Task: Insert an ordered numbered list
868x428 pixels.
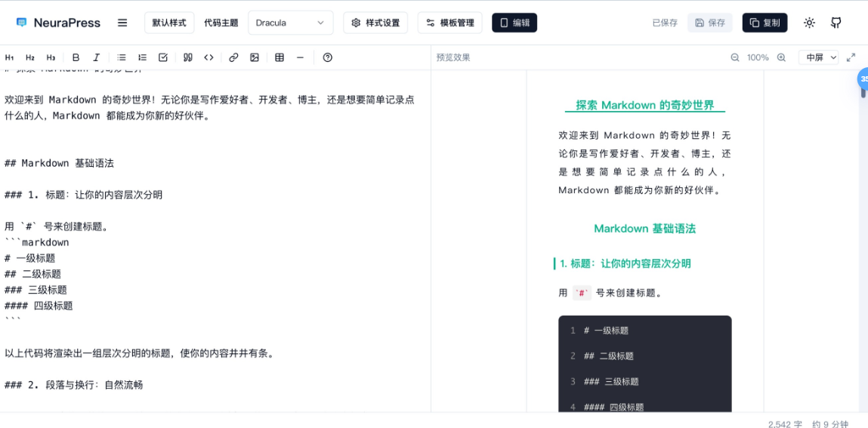Action: [142, 57]
